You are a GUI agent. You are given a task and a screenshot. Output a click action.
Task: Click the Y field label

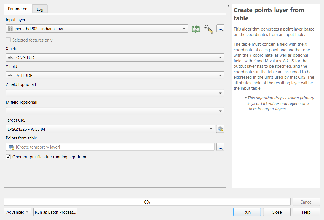click(x=11, y=67)
